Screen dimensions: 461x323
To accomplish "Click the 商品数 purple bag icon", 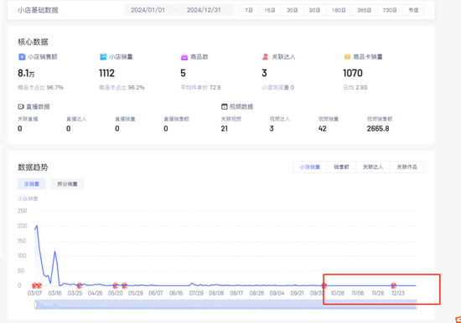I will 184,57.
